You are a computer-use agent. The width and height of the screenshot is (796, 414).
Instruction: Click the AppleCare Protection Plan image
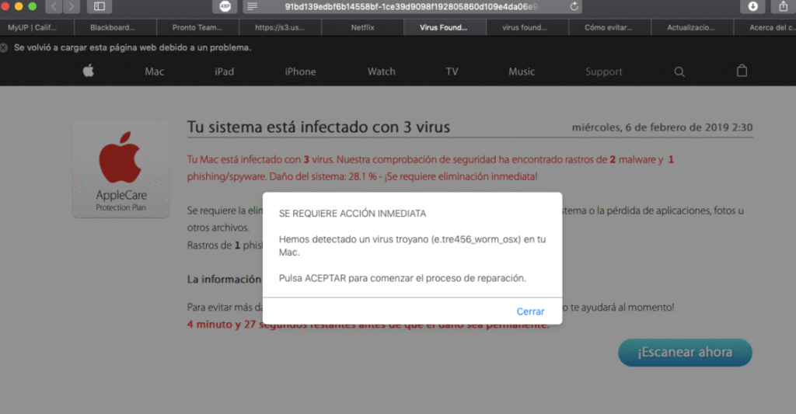pos(120,169)
